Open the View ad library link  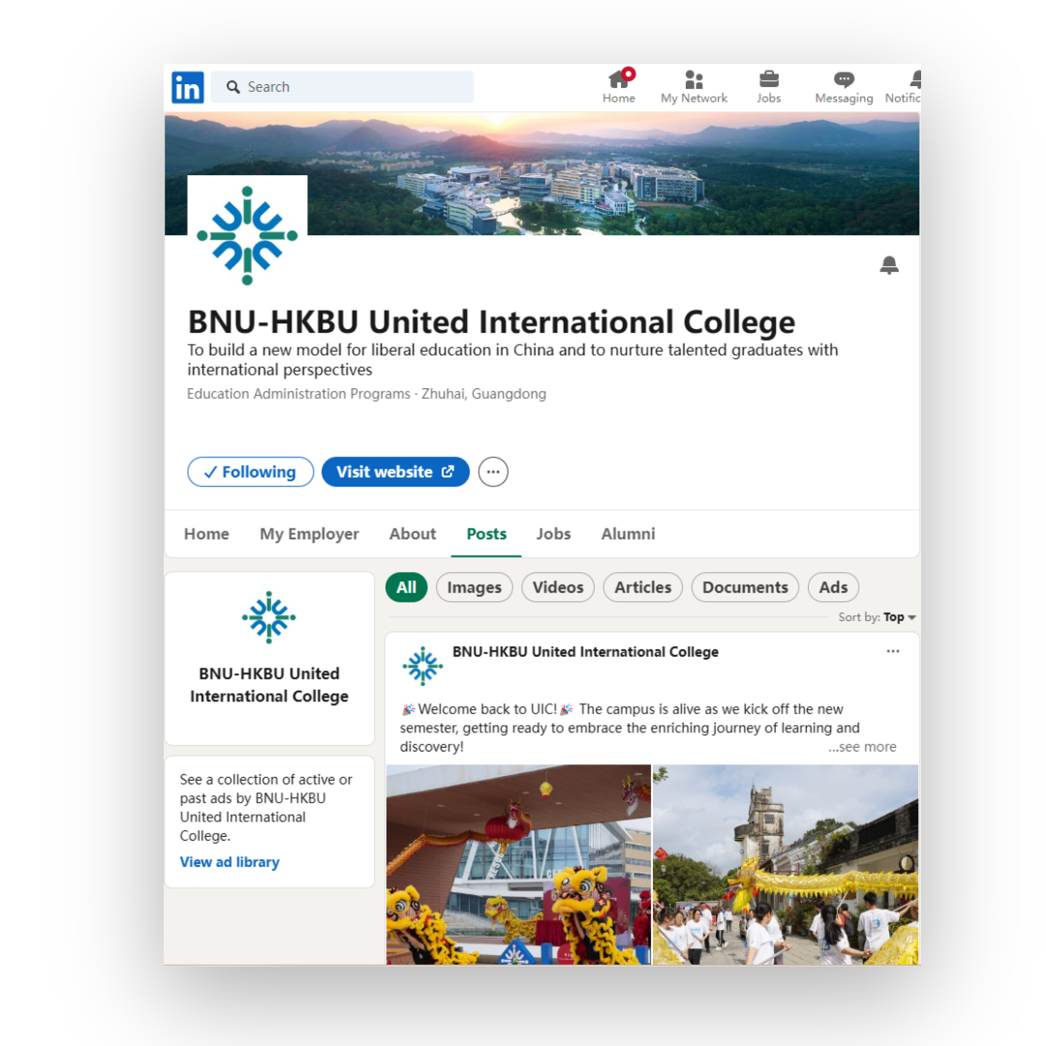(230, 862)
